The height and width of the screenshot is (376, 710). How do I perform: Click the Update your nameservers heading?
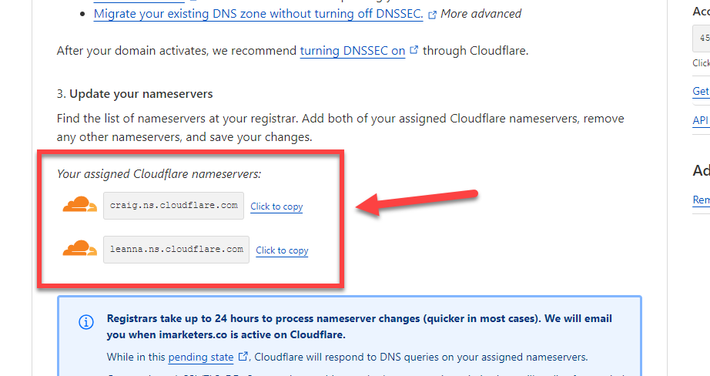[135, 94]
